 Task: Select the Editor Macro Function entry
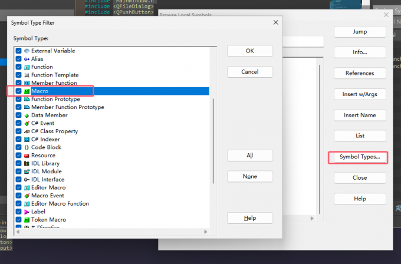pyautogui.click(x=60, y=203)
